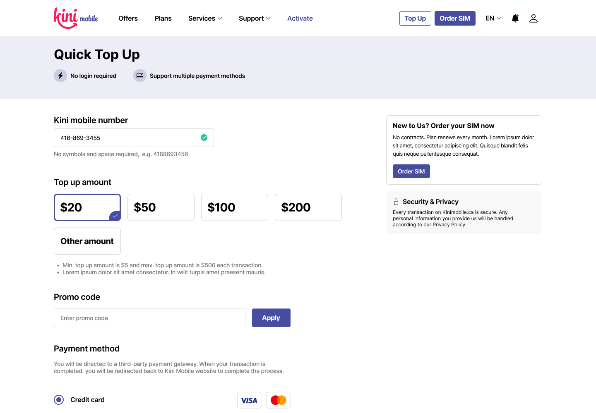Screen dimensions: 596x413
Task: Click Order SIM in the New to Us card
Action: click(x=411, y=171)
